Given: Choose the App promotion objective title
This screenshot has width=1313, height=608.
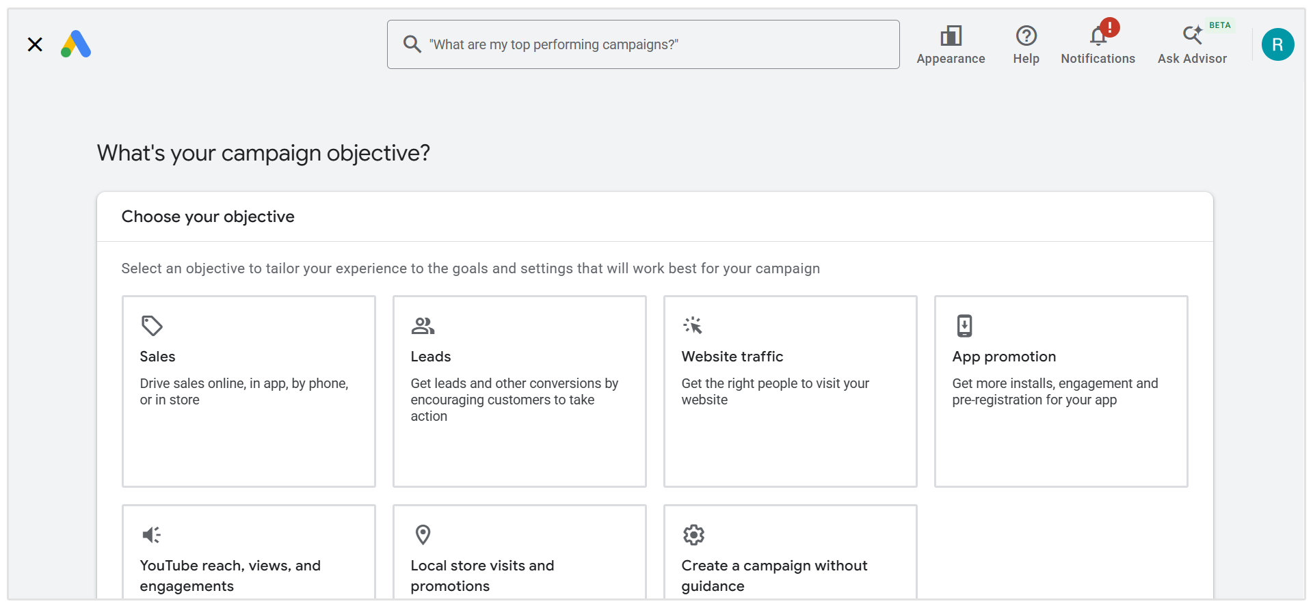Looking at the screenshot, I should tap(1004, 357).
